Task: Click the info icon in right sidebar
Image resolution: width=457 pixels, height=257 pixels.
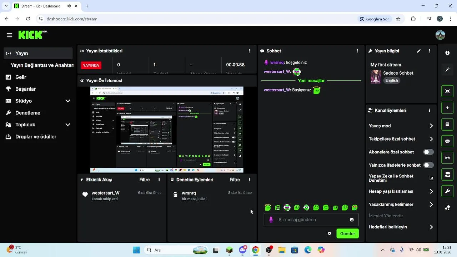Action: point(447,53)
